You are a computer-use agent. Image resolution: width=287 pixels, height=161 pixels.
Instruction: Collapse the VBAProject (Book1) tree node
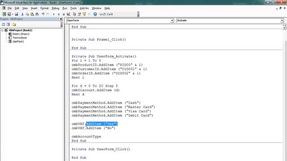coord(2,30)
